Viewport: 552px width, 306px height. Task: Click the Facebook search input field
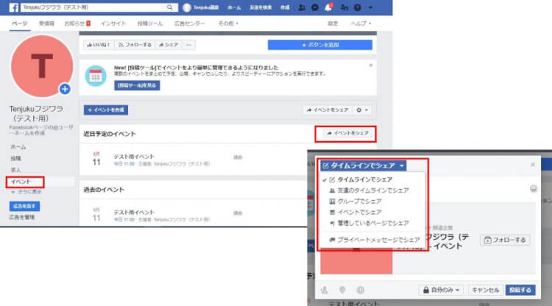[93, 7]
